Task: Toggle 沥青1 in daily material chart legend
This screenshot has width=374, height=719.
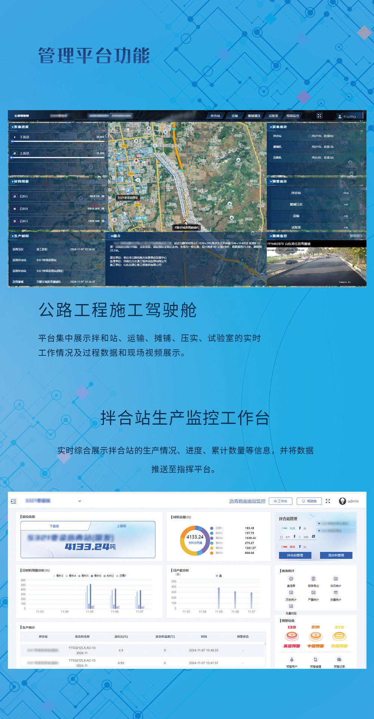Action: click(x=122, y=576)
